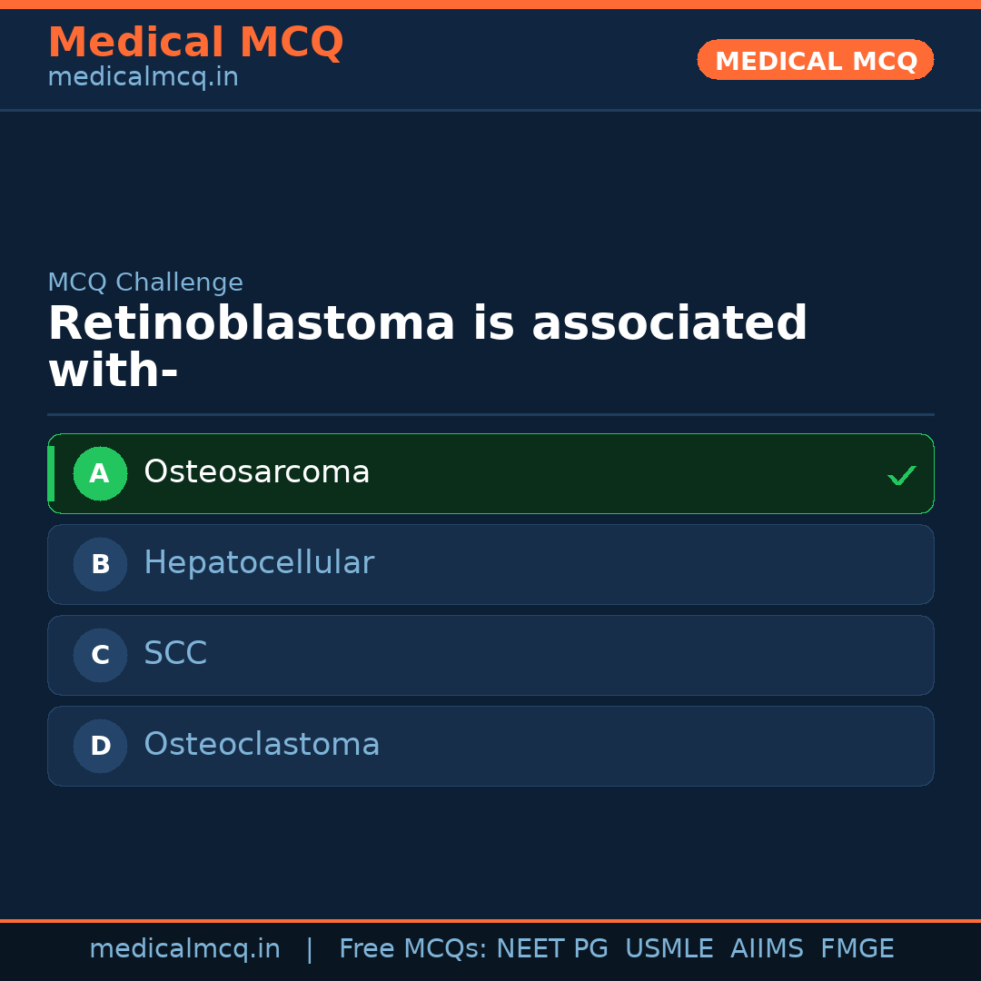Click the MCQ Challenge label
Image resolution: width=981 pixels, height=981 pixels.
[x=145, y=282]
